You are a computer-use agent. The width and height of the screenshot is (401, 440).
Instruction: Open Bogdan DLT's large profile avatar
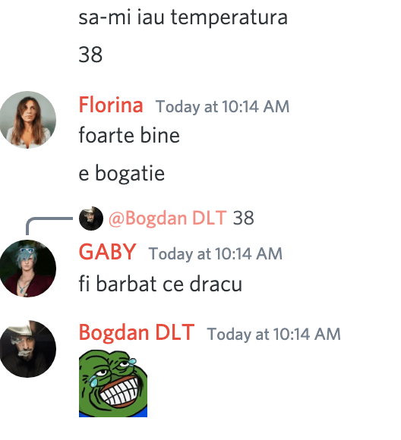27,349
